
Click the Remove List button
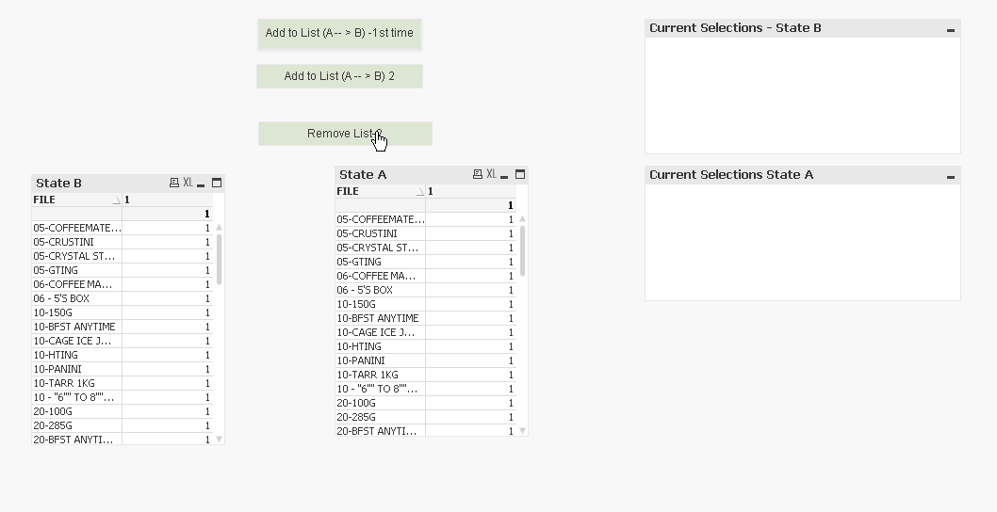[x=345, y=134]
